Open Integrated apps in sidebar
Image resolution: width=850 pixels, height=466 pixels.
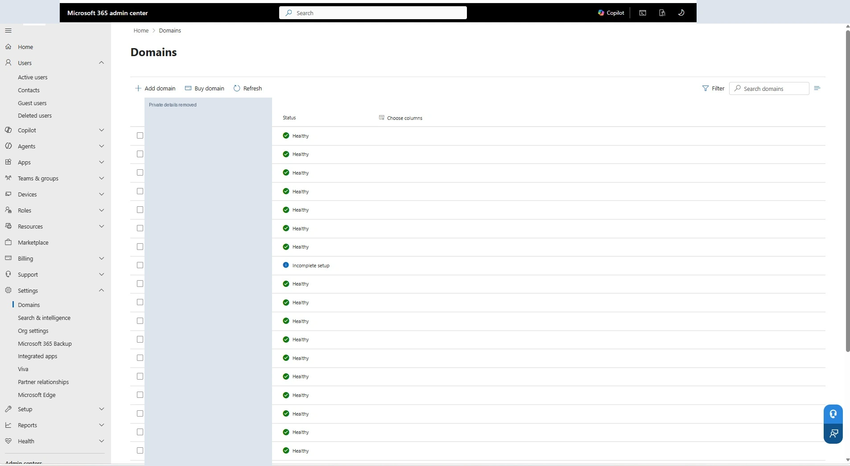point(37,356)
